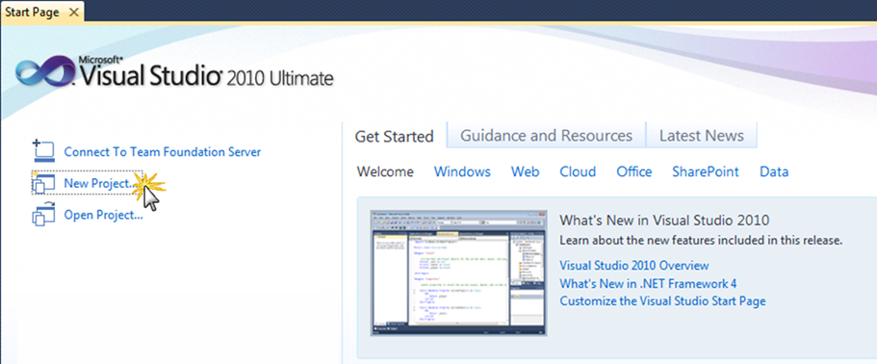The image size is (877, 364).
Task: Click the Open Project icon
Action: pos(43,215)
